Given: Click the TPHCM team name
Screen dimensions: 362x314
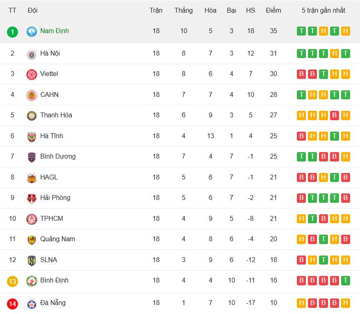Looking at the screenshot, I should 52,219.
